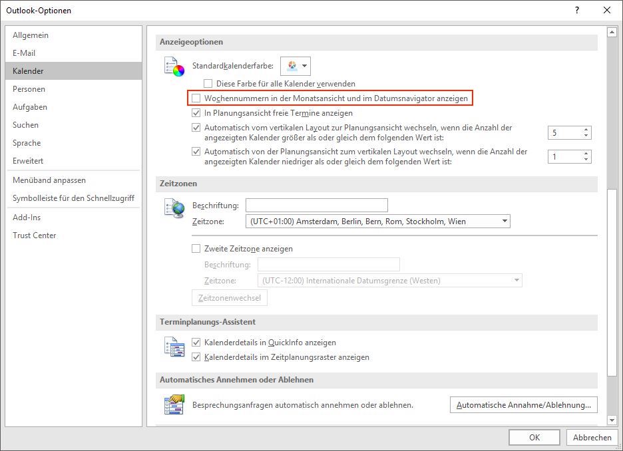This screenshot has width=623, height=451.
Task: Uncheck 'In Planungsansicht freie Termine anzeigen'
Action: [x=196, y=113]
